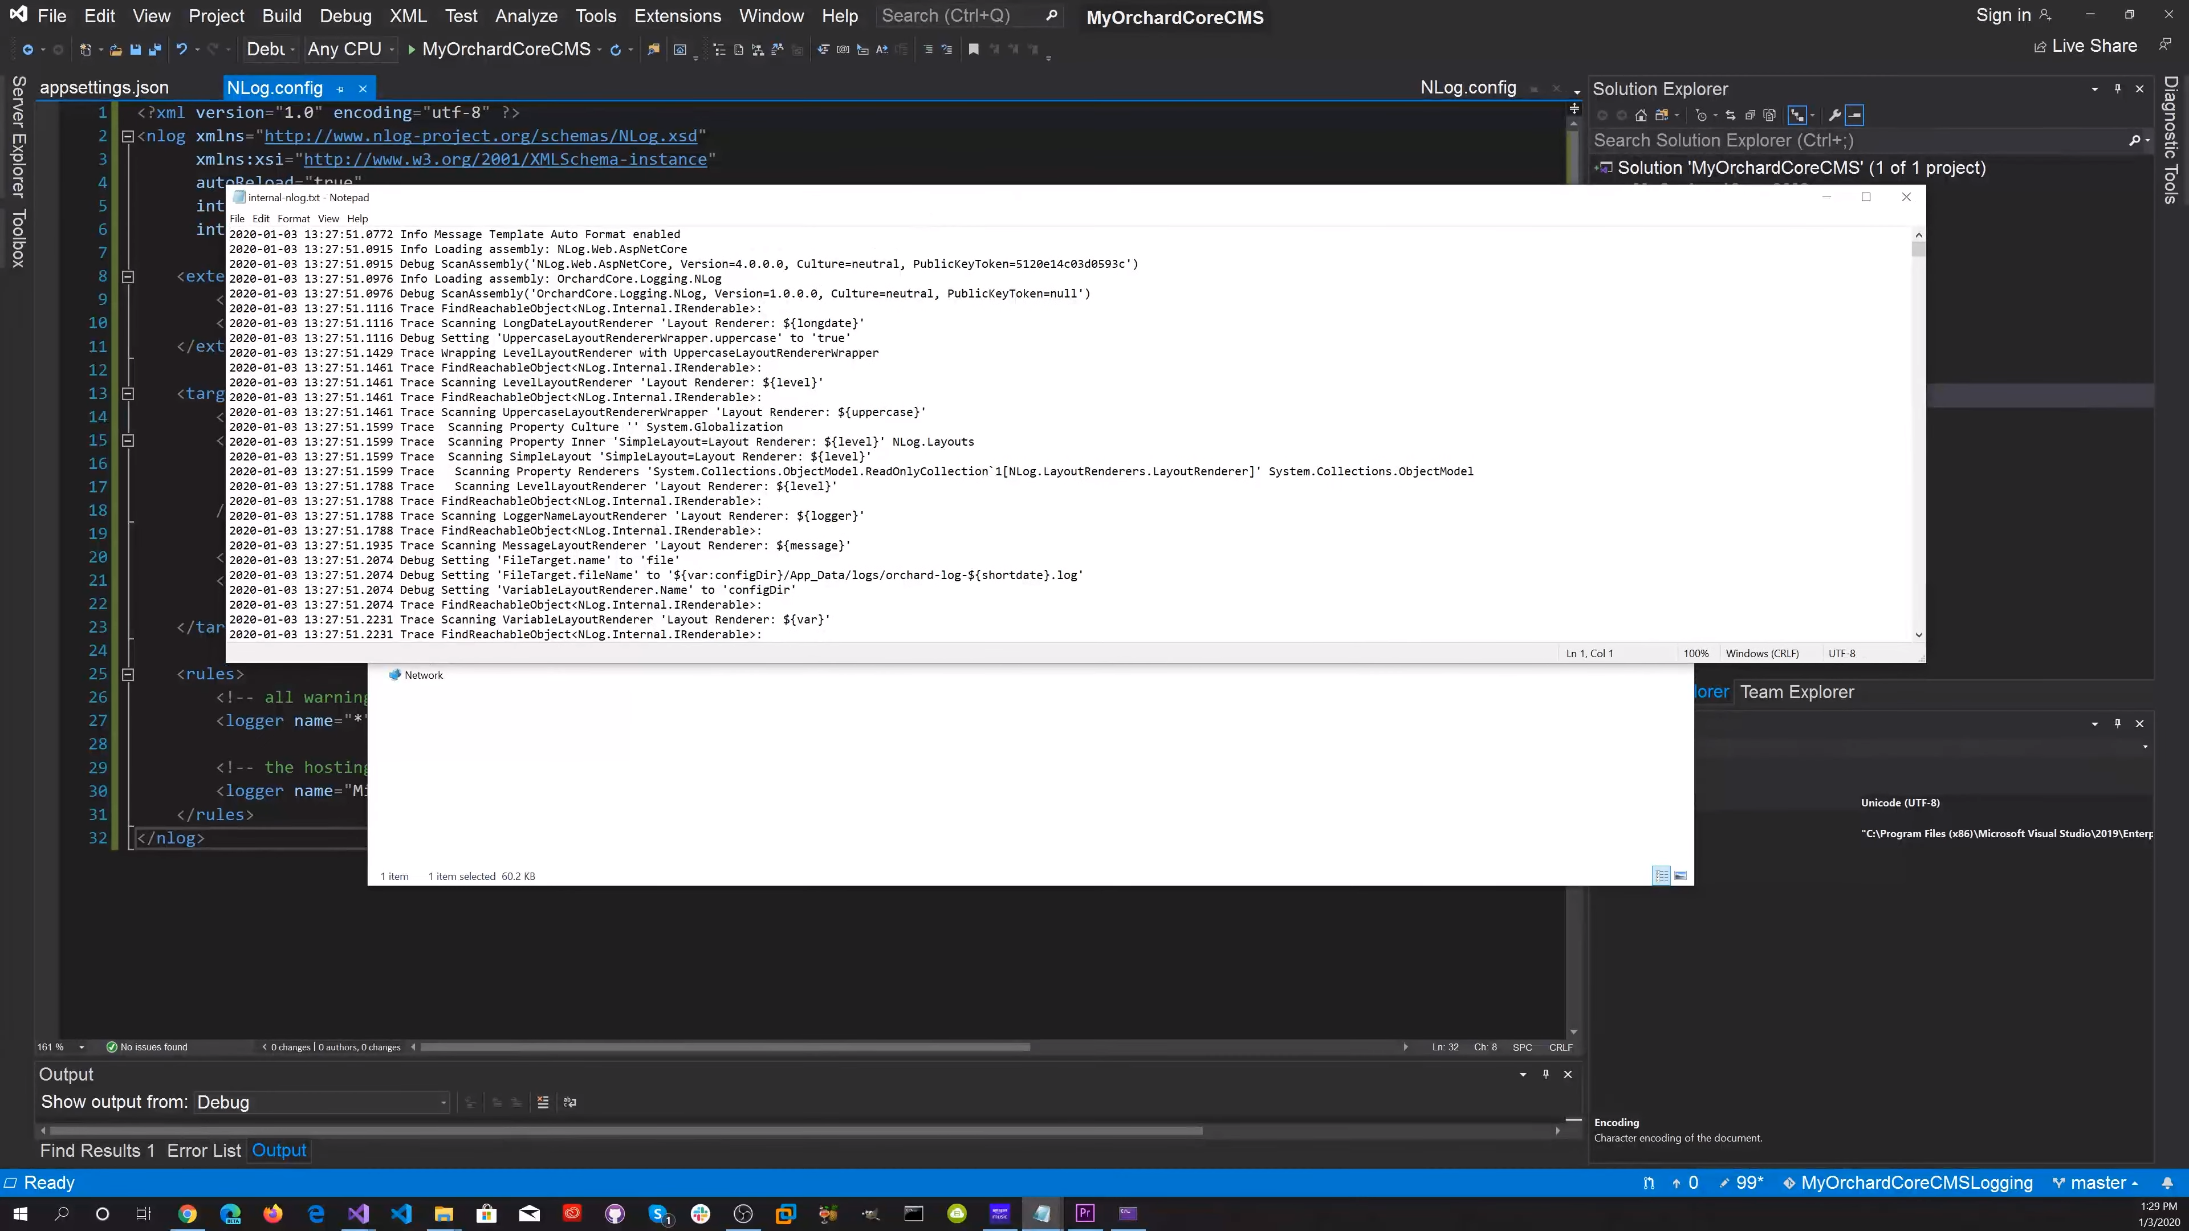Pin the NLog.config tab
The width and height of the screenshot is (2189, 1231).
coord(340,88)
